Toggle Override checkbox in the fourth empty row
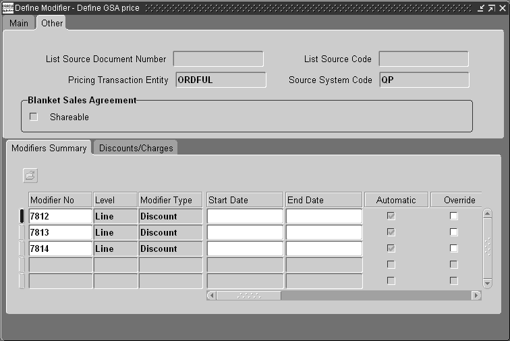510x341 pixels. click(454, 265)
